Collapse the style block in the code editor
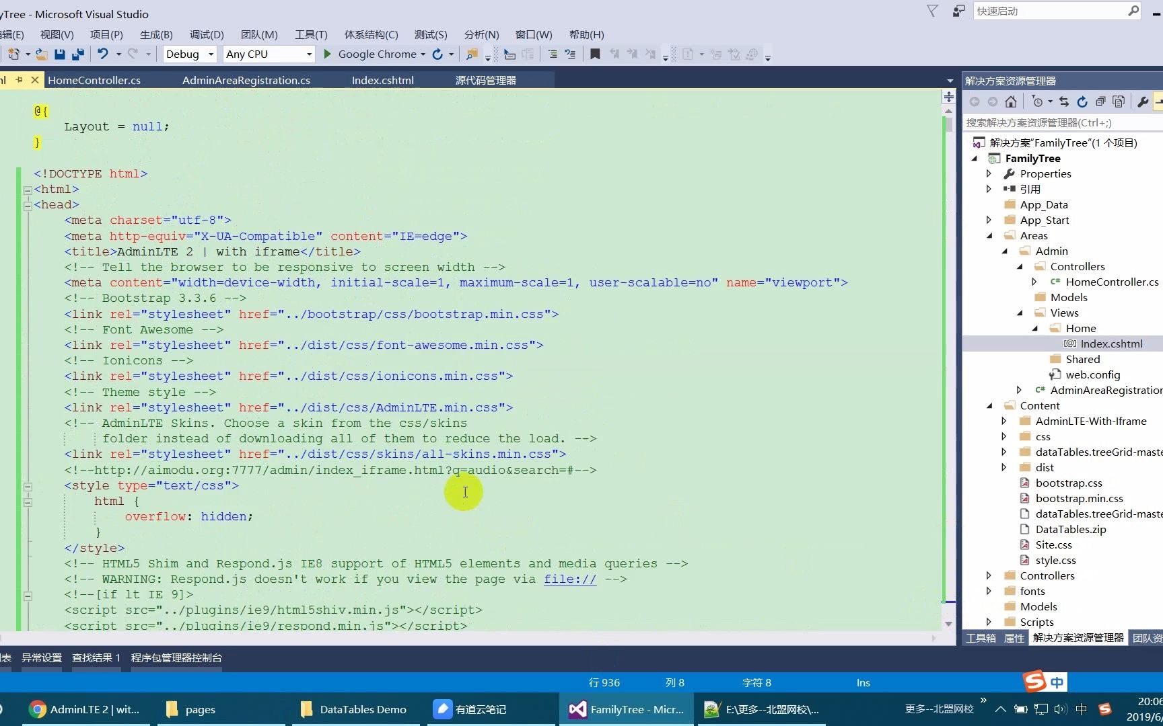Screen dimensions: 1163x726 click(x=28, y=486)
